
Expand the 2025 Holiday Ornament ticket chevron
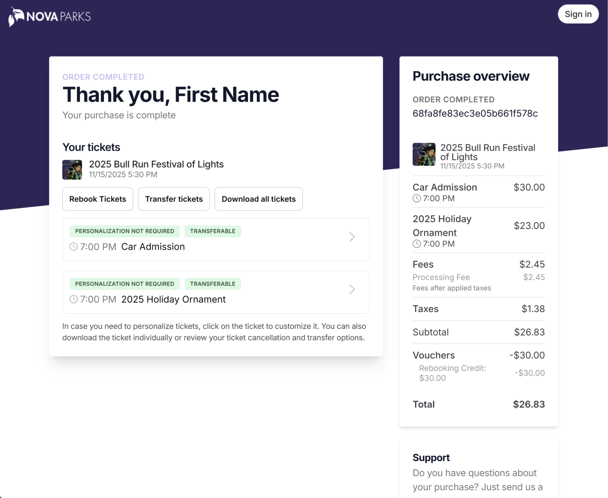[x=352, y=289]
